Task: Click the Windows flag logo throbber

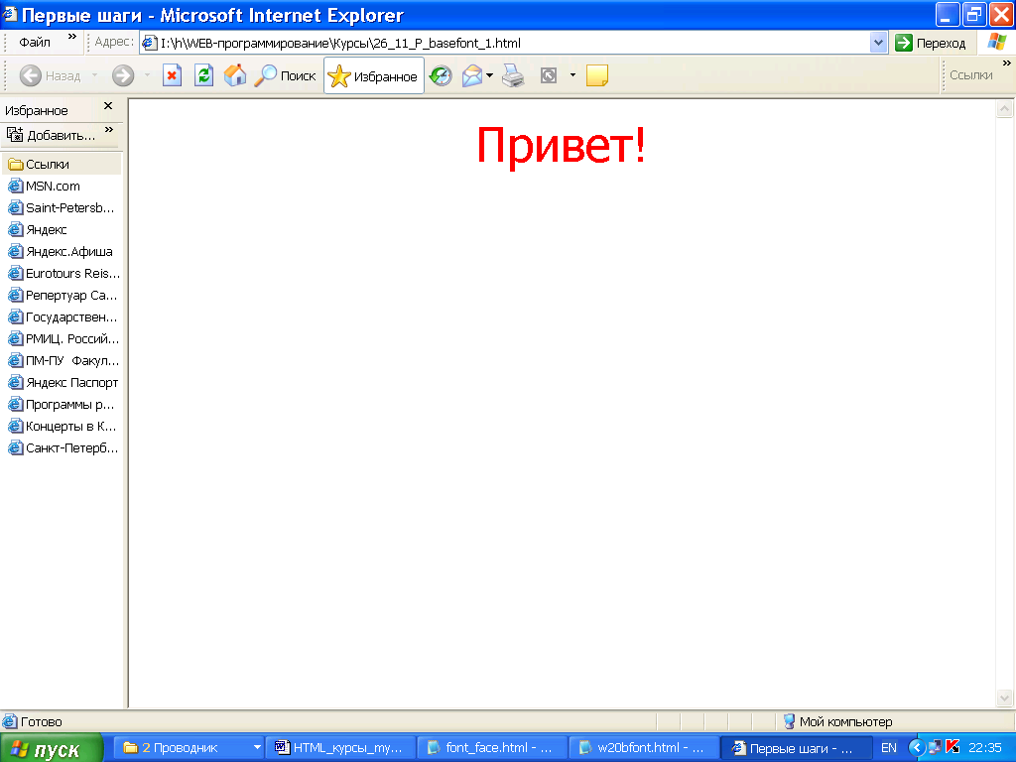Action: [996, 43]
